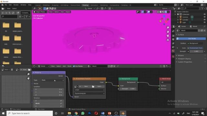207x116 pixels.
Task: Open Equirectangular projection dropdown
Action: (x=89, y=93)
